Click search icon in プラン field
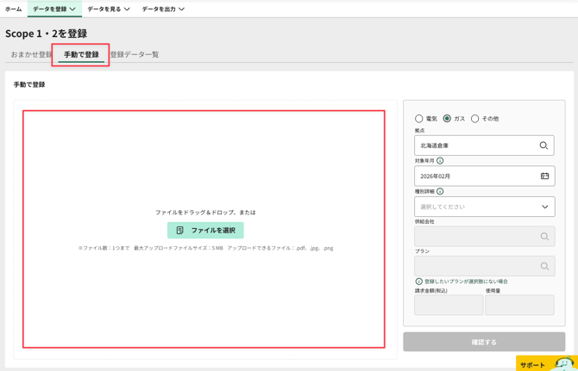The image size is (578, 371). click(x=544, y=267)
